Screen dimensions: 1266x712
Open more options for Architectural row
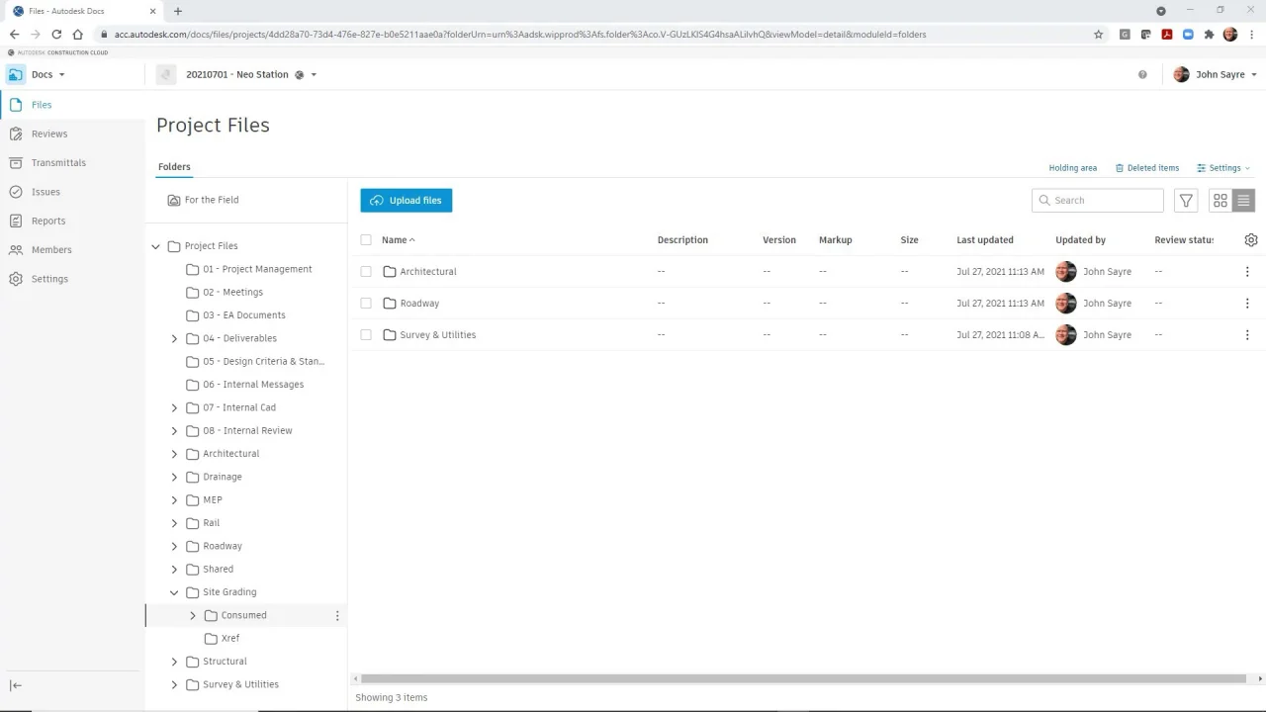[x=1246, y=272]
